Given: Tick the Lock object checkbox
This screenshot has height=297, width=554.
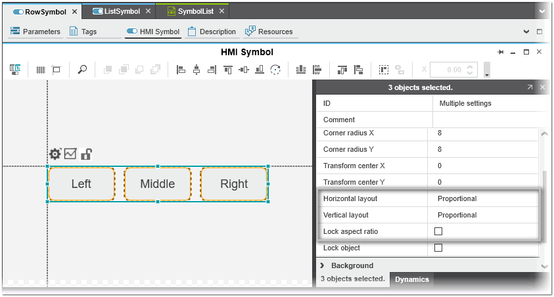Looking at the screenshot, I should pyautogui.click(x=438, y=248).
